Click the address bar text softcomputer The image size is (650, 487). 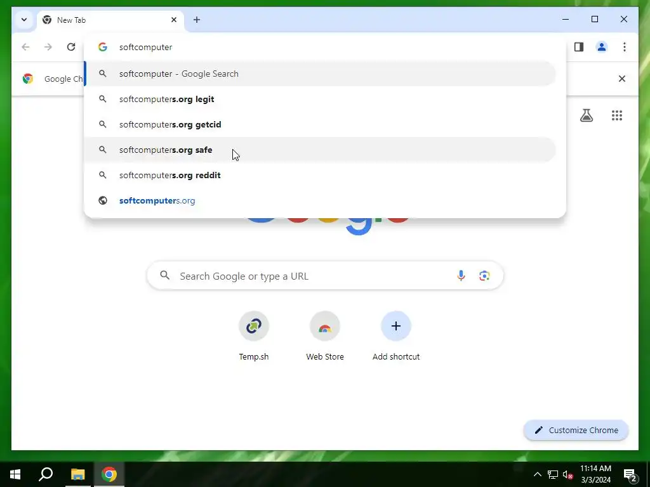pos(145,47)
